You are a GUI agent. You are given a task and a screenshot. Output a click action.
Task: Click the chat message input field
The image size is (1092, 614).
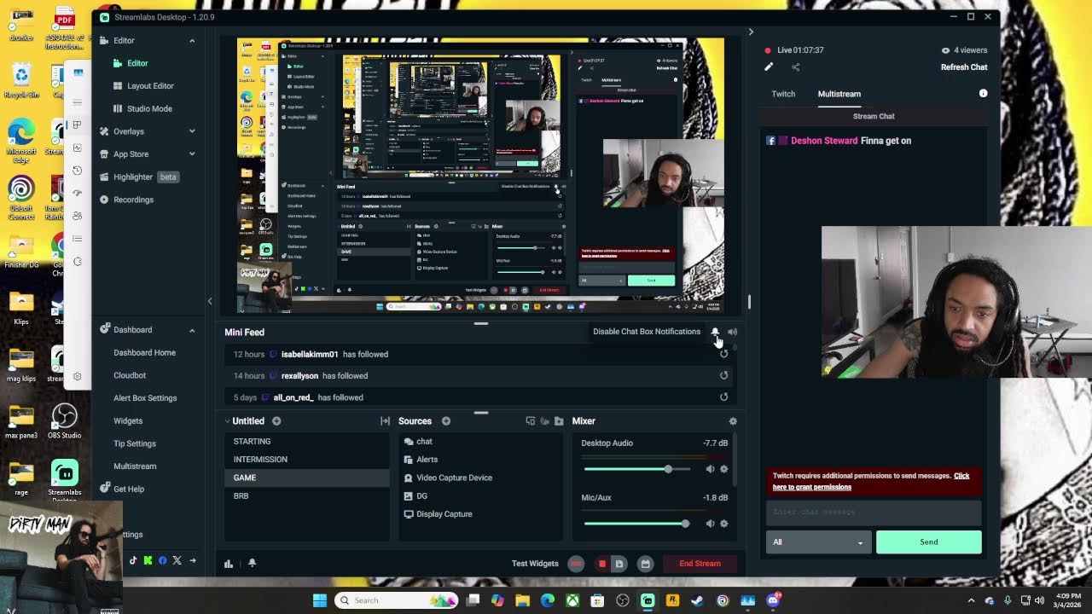pyautogui.click(x=874, y=512)
